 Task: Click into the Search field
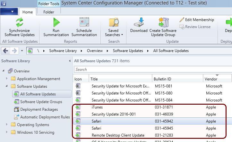pos(153,70)
